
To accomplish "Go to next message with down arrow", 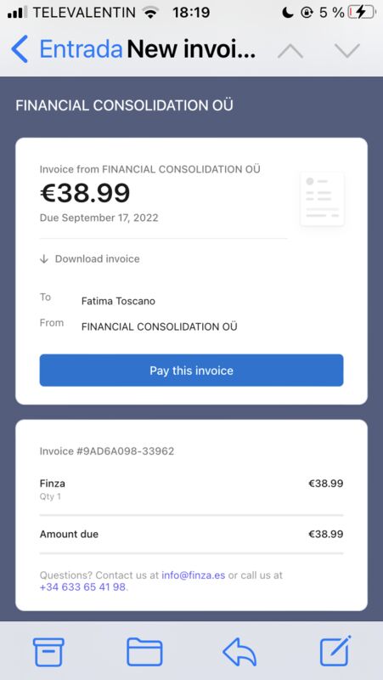I will (x=347, y=51).
